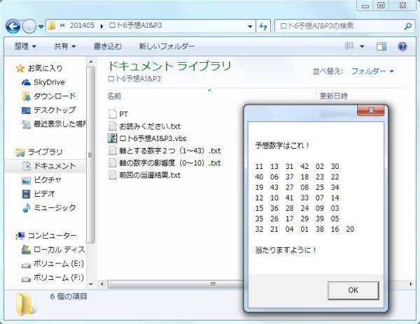Click the magnifier search icon

tap(407, 26)
